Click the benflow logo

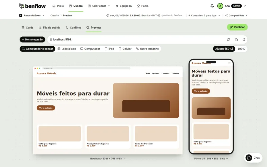click(32, 6)
